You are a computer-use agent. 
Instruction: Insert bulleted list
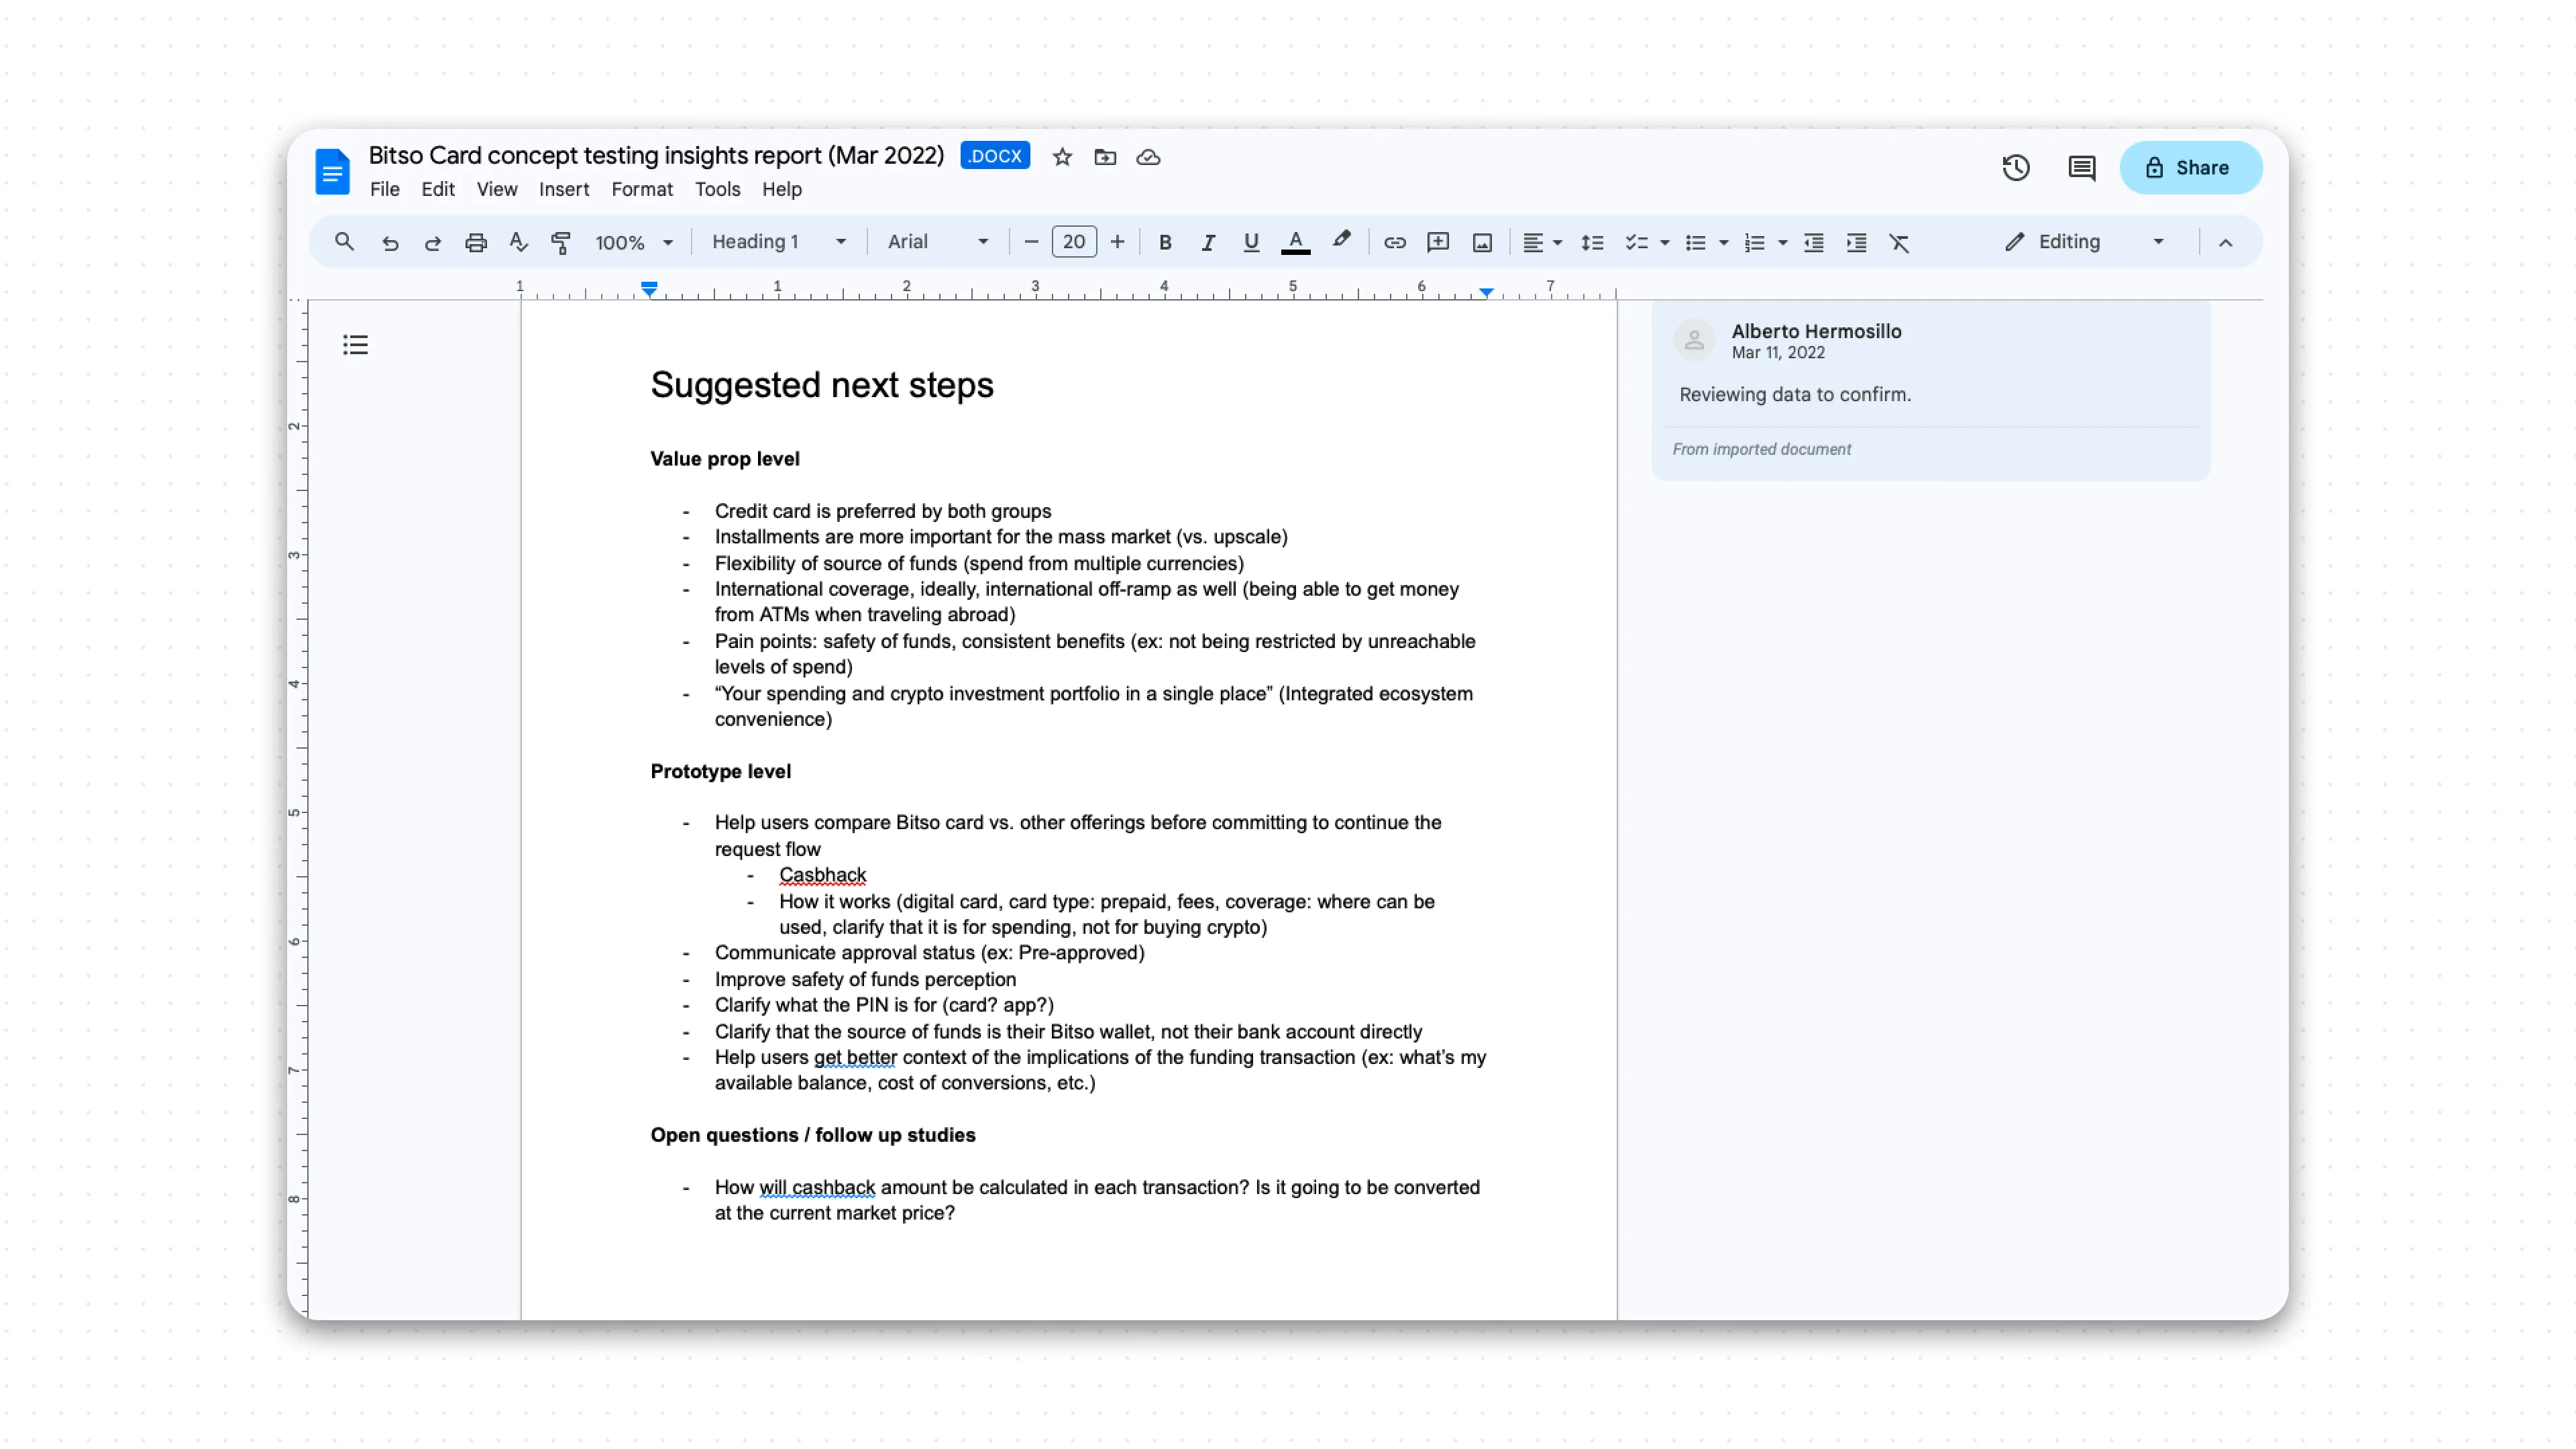1695,242
